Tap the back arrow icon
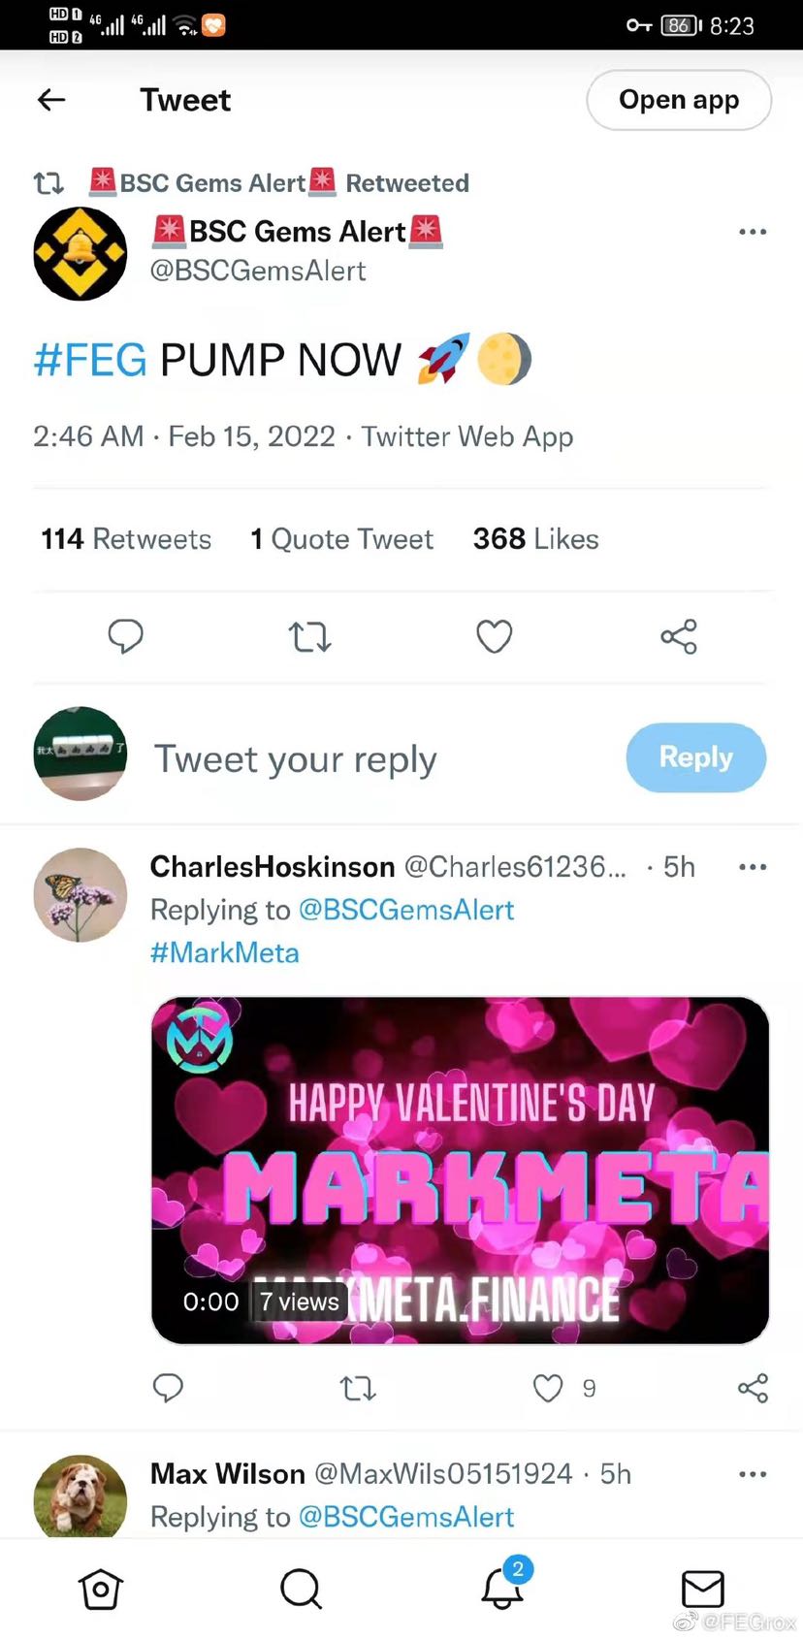The image size is (803, 1639). pos(51,99)
